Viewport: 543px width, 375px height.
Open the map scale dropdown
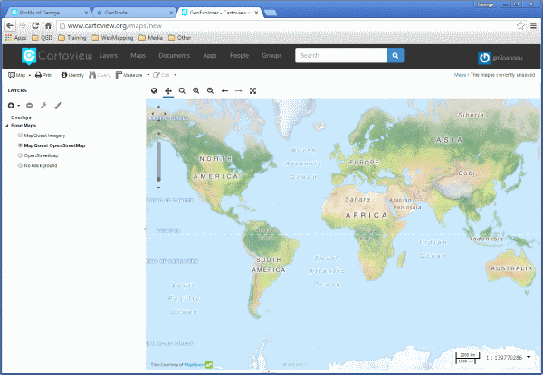pyautogui.click(x=529, y=357)
